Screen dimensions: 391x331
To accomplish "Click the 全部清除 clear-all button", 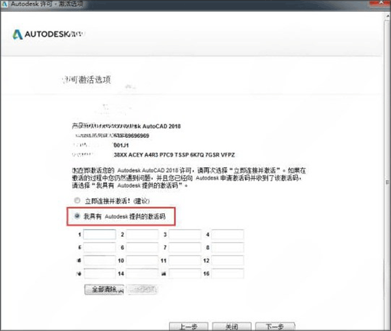I will pos(104,289).
